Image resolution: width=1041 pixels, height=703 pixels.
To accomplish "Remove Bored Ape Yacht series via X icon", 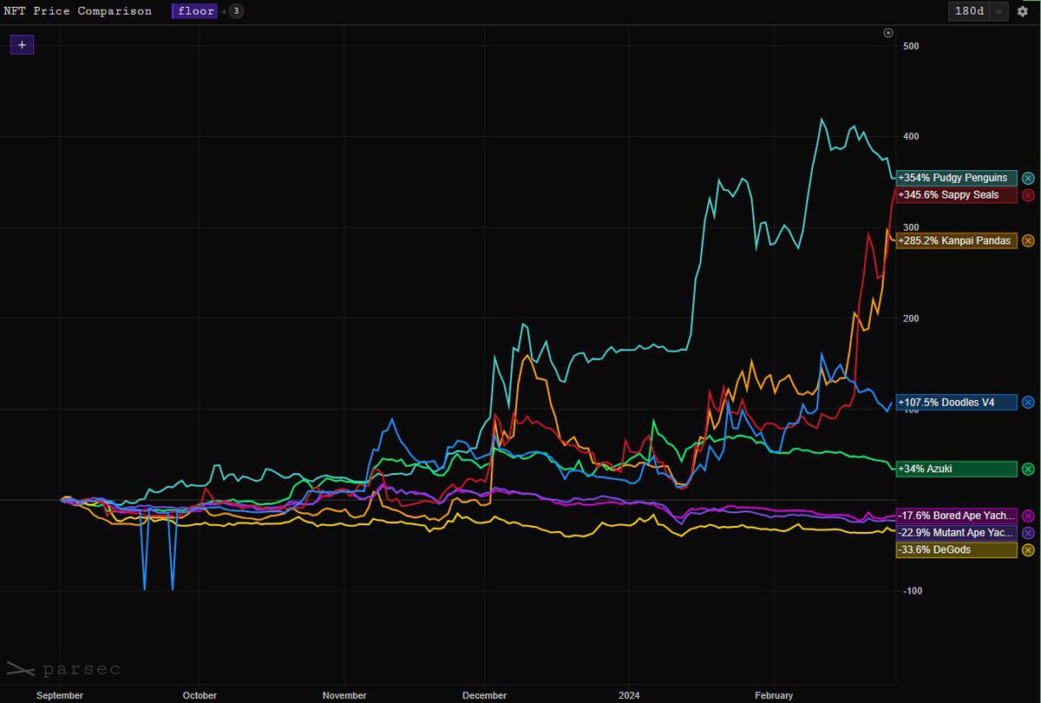I will click(1028, 516).
